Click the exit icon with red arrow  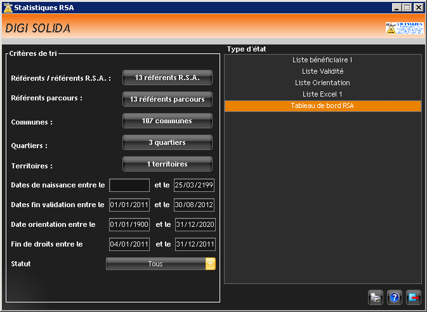[414, 297]
